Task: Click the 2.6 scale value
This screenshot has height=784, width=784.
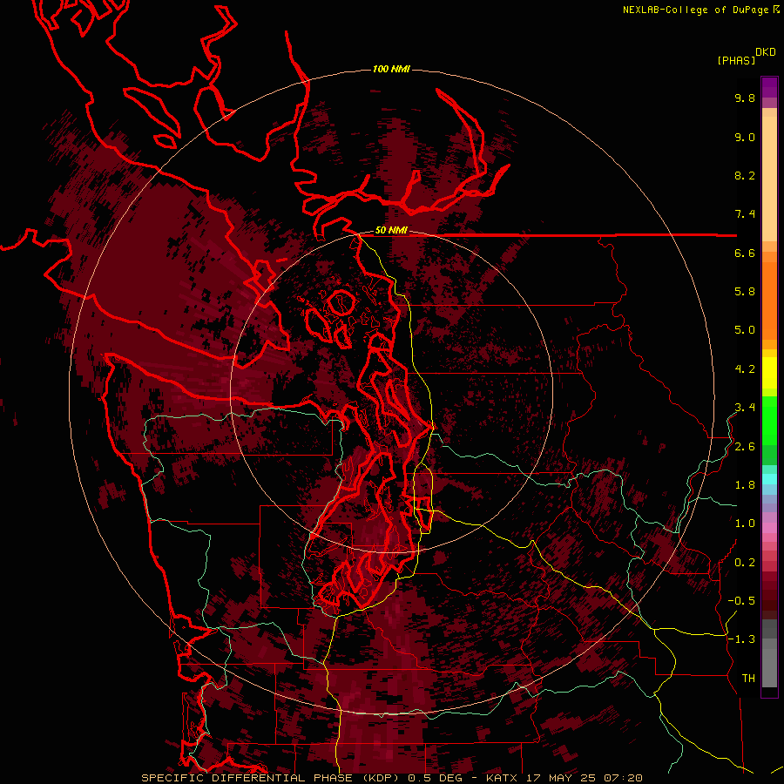Action: coord(745,447)
